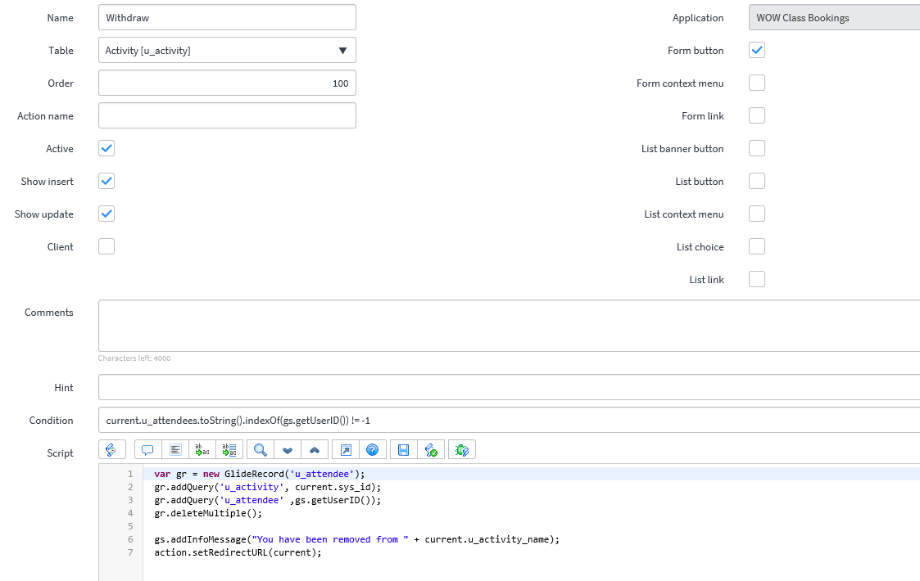Open the Replace All tool
920x581 pixels.
point(229,449)
